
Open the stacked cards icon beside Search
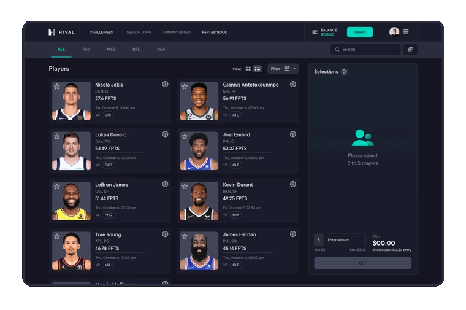point(410,49)
